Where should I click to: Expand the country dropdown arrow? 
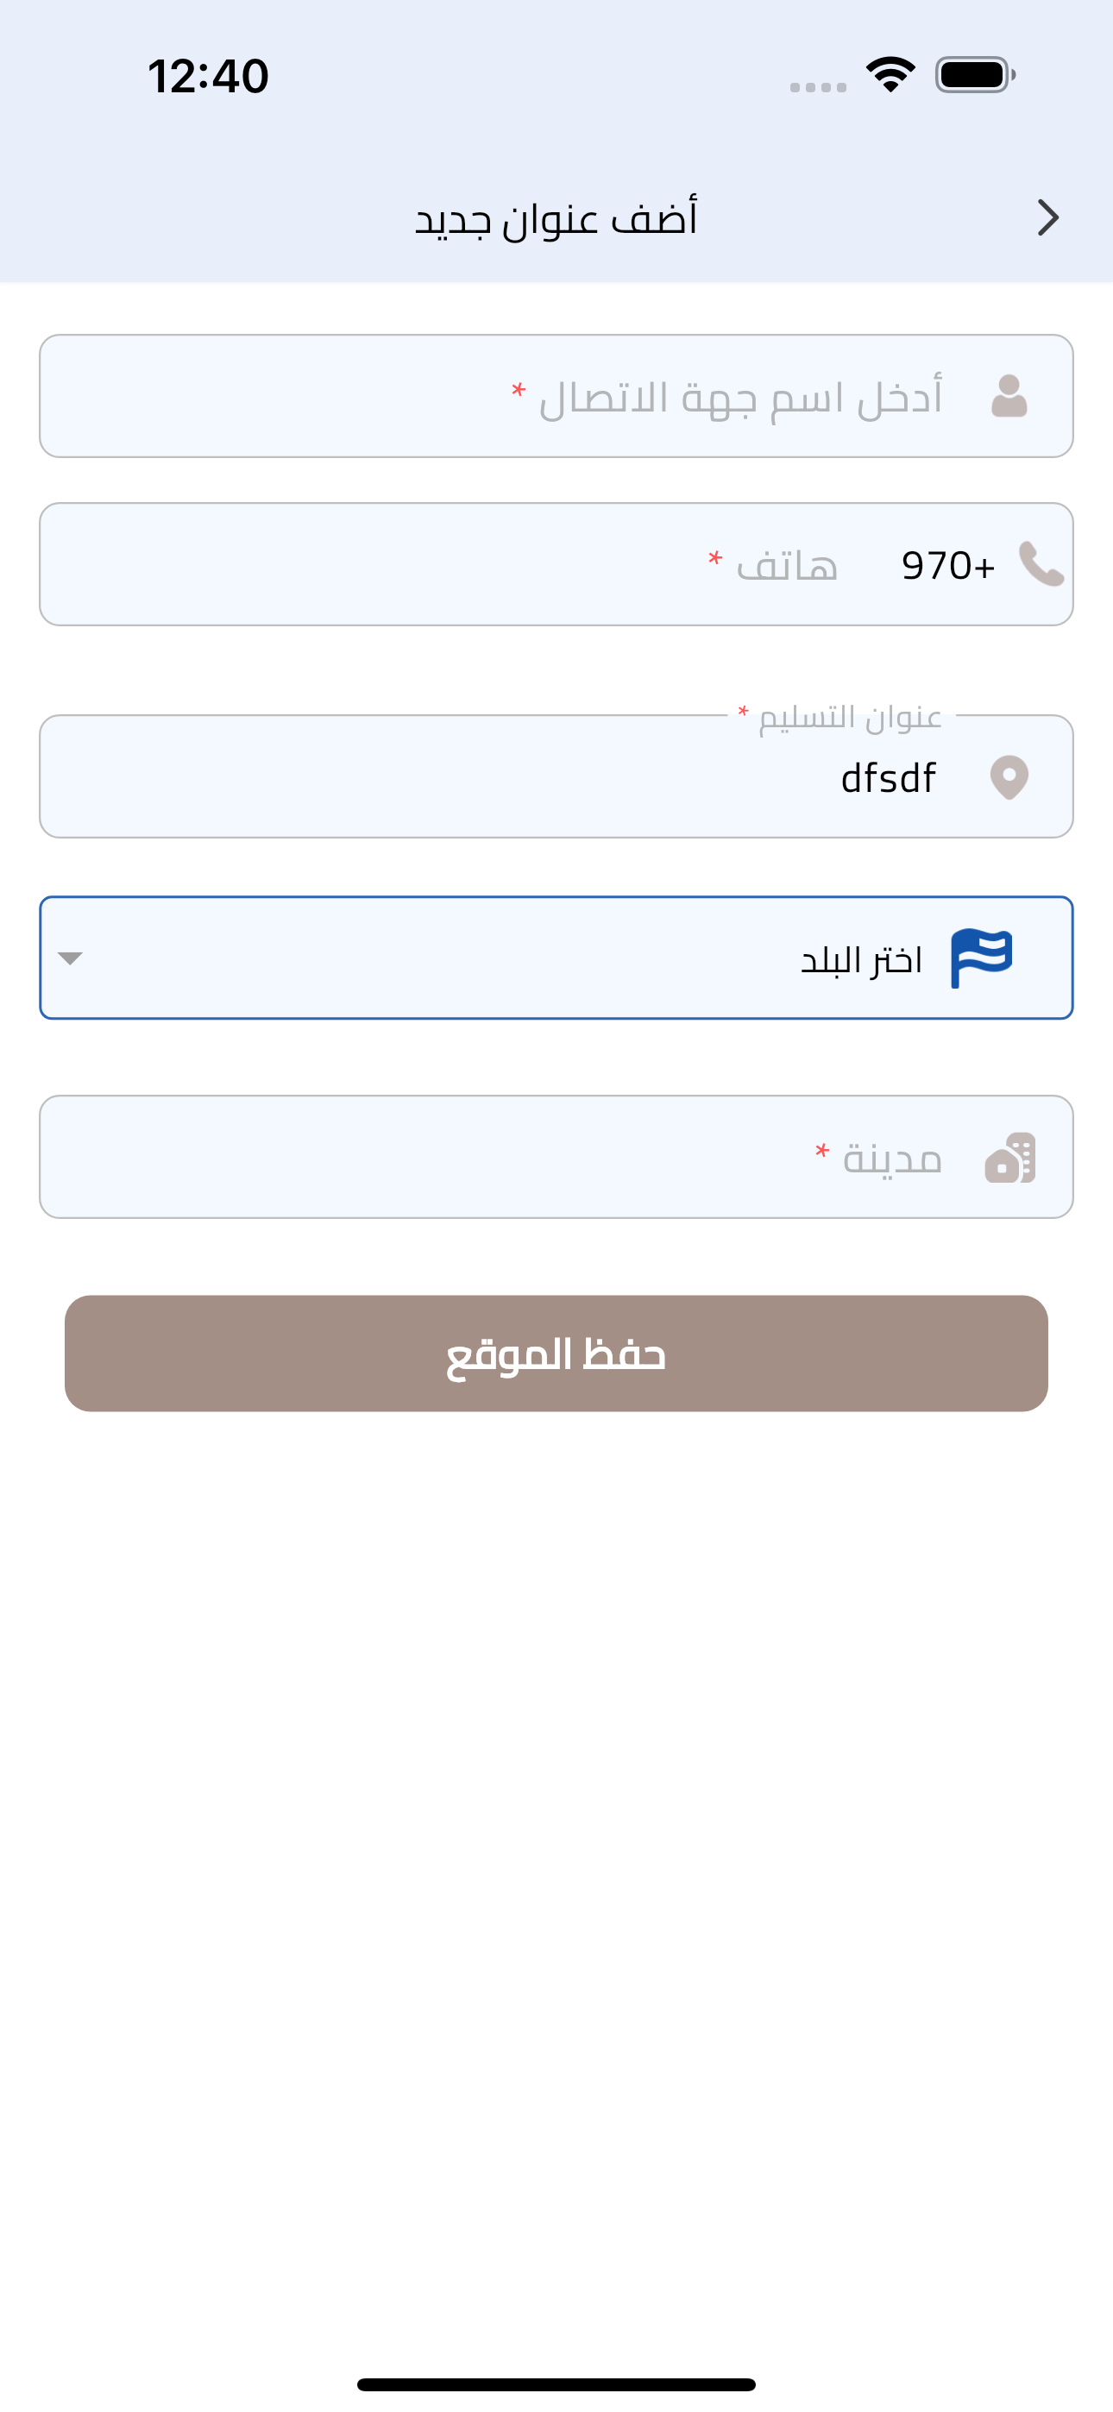pos(70,958)
